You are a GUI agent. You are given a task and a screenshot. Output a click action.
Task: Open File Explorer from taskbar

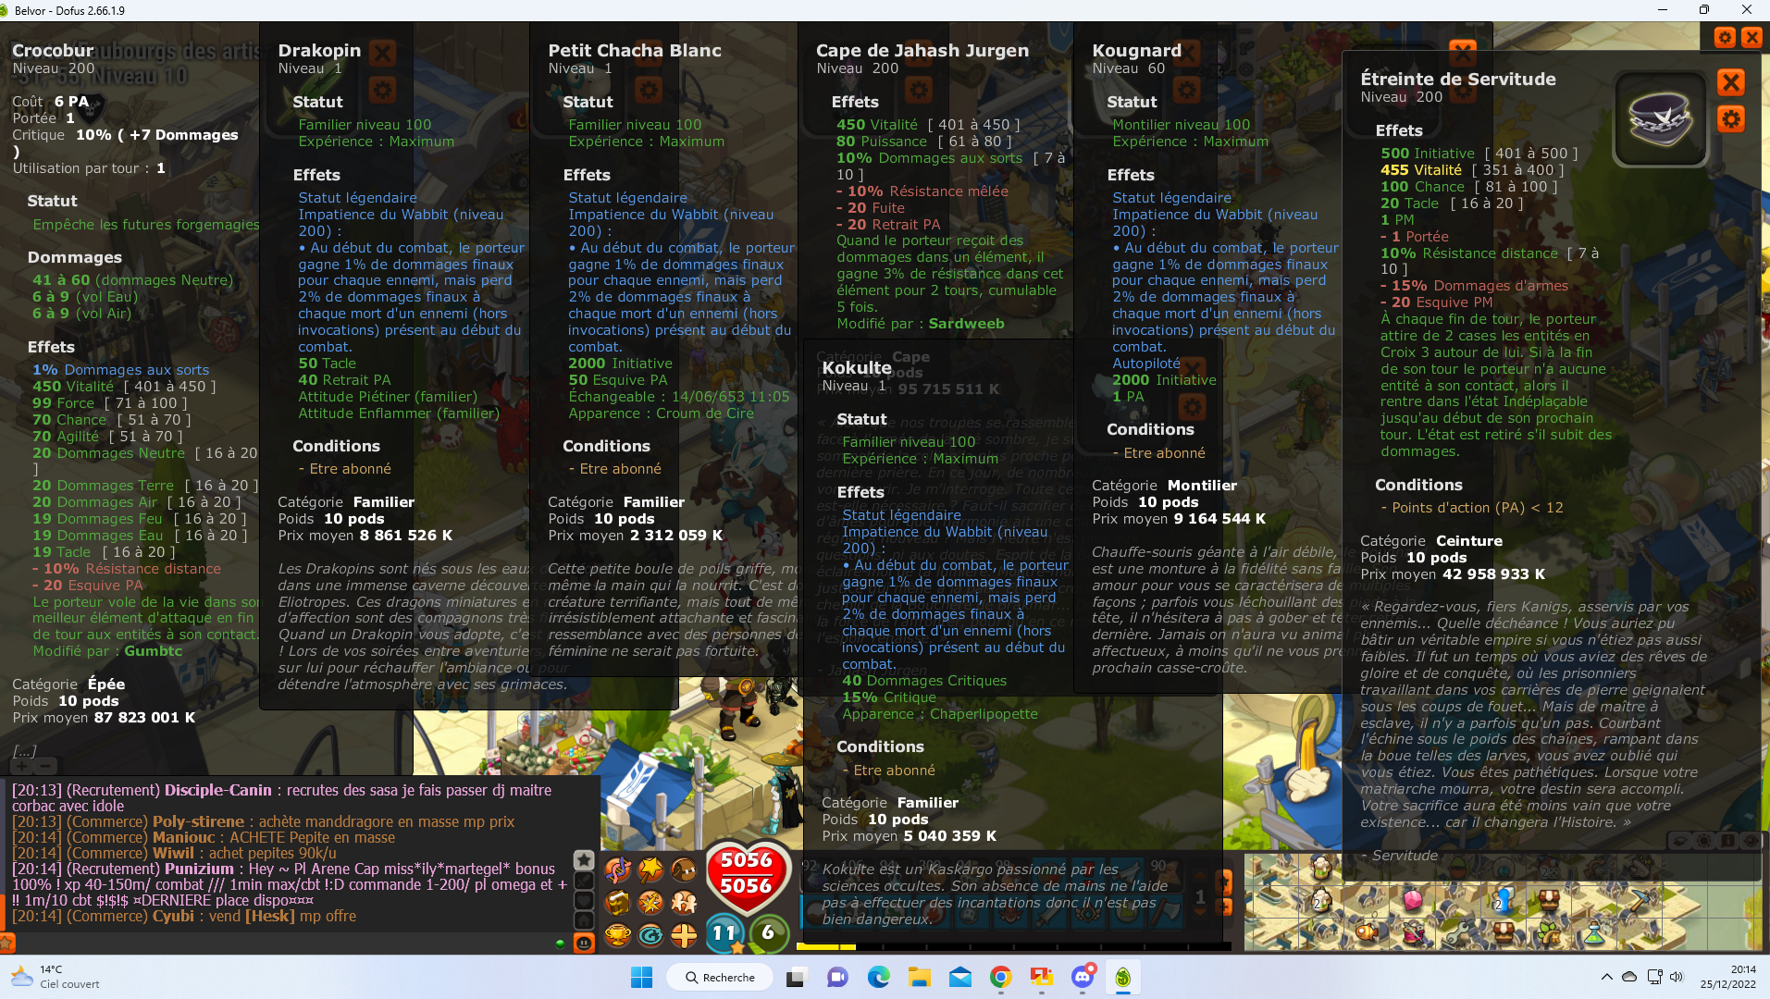tap(919, 977)
